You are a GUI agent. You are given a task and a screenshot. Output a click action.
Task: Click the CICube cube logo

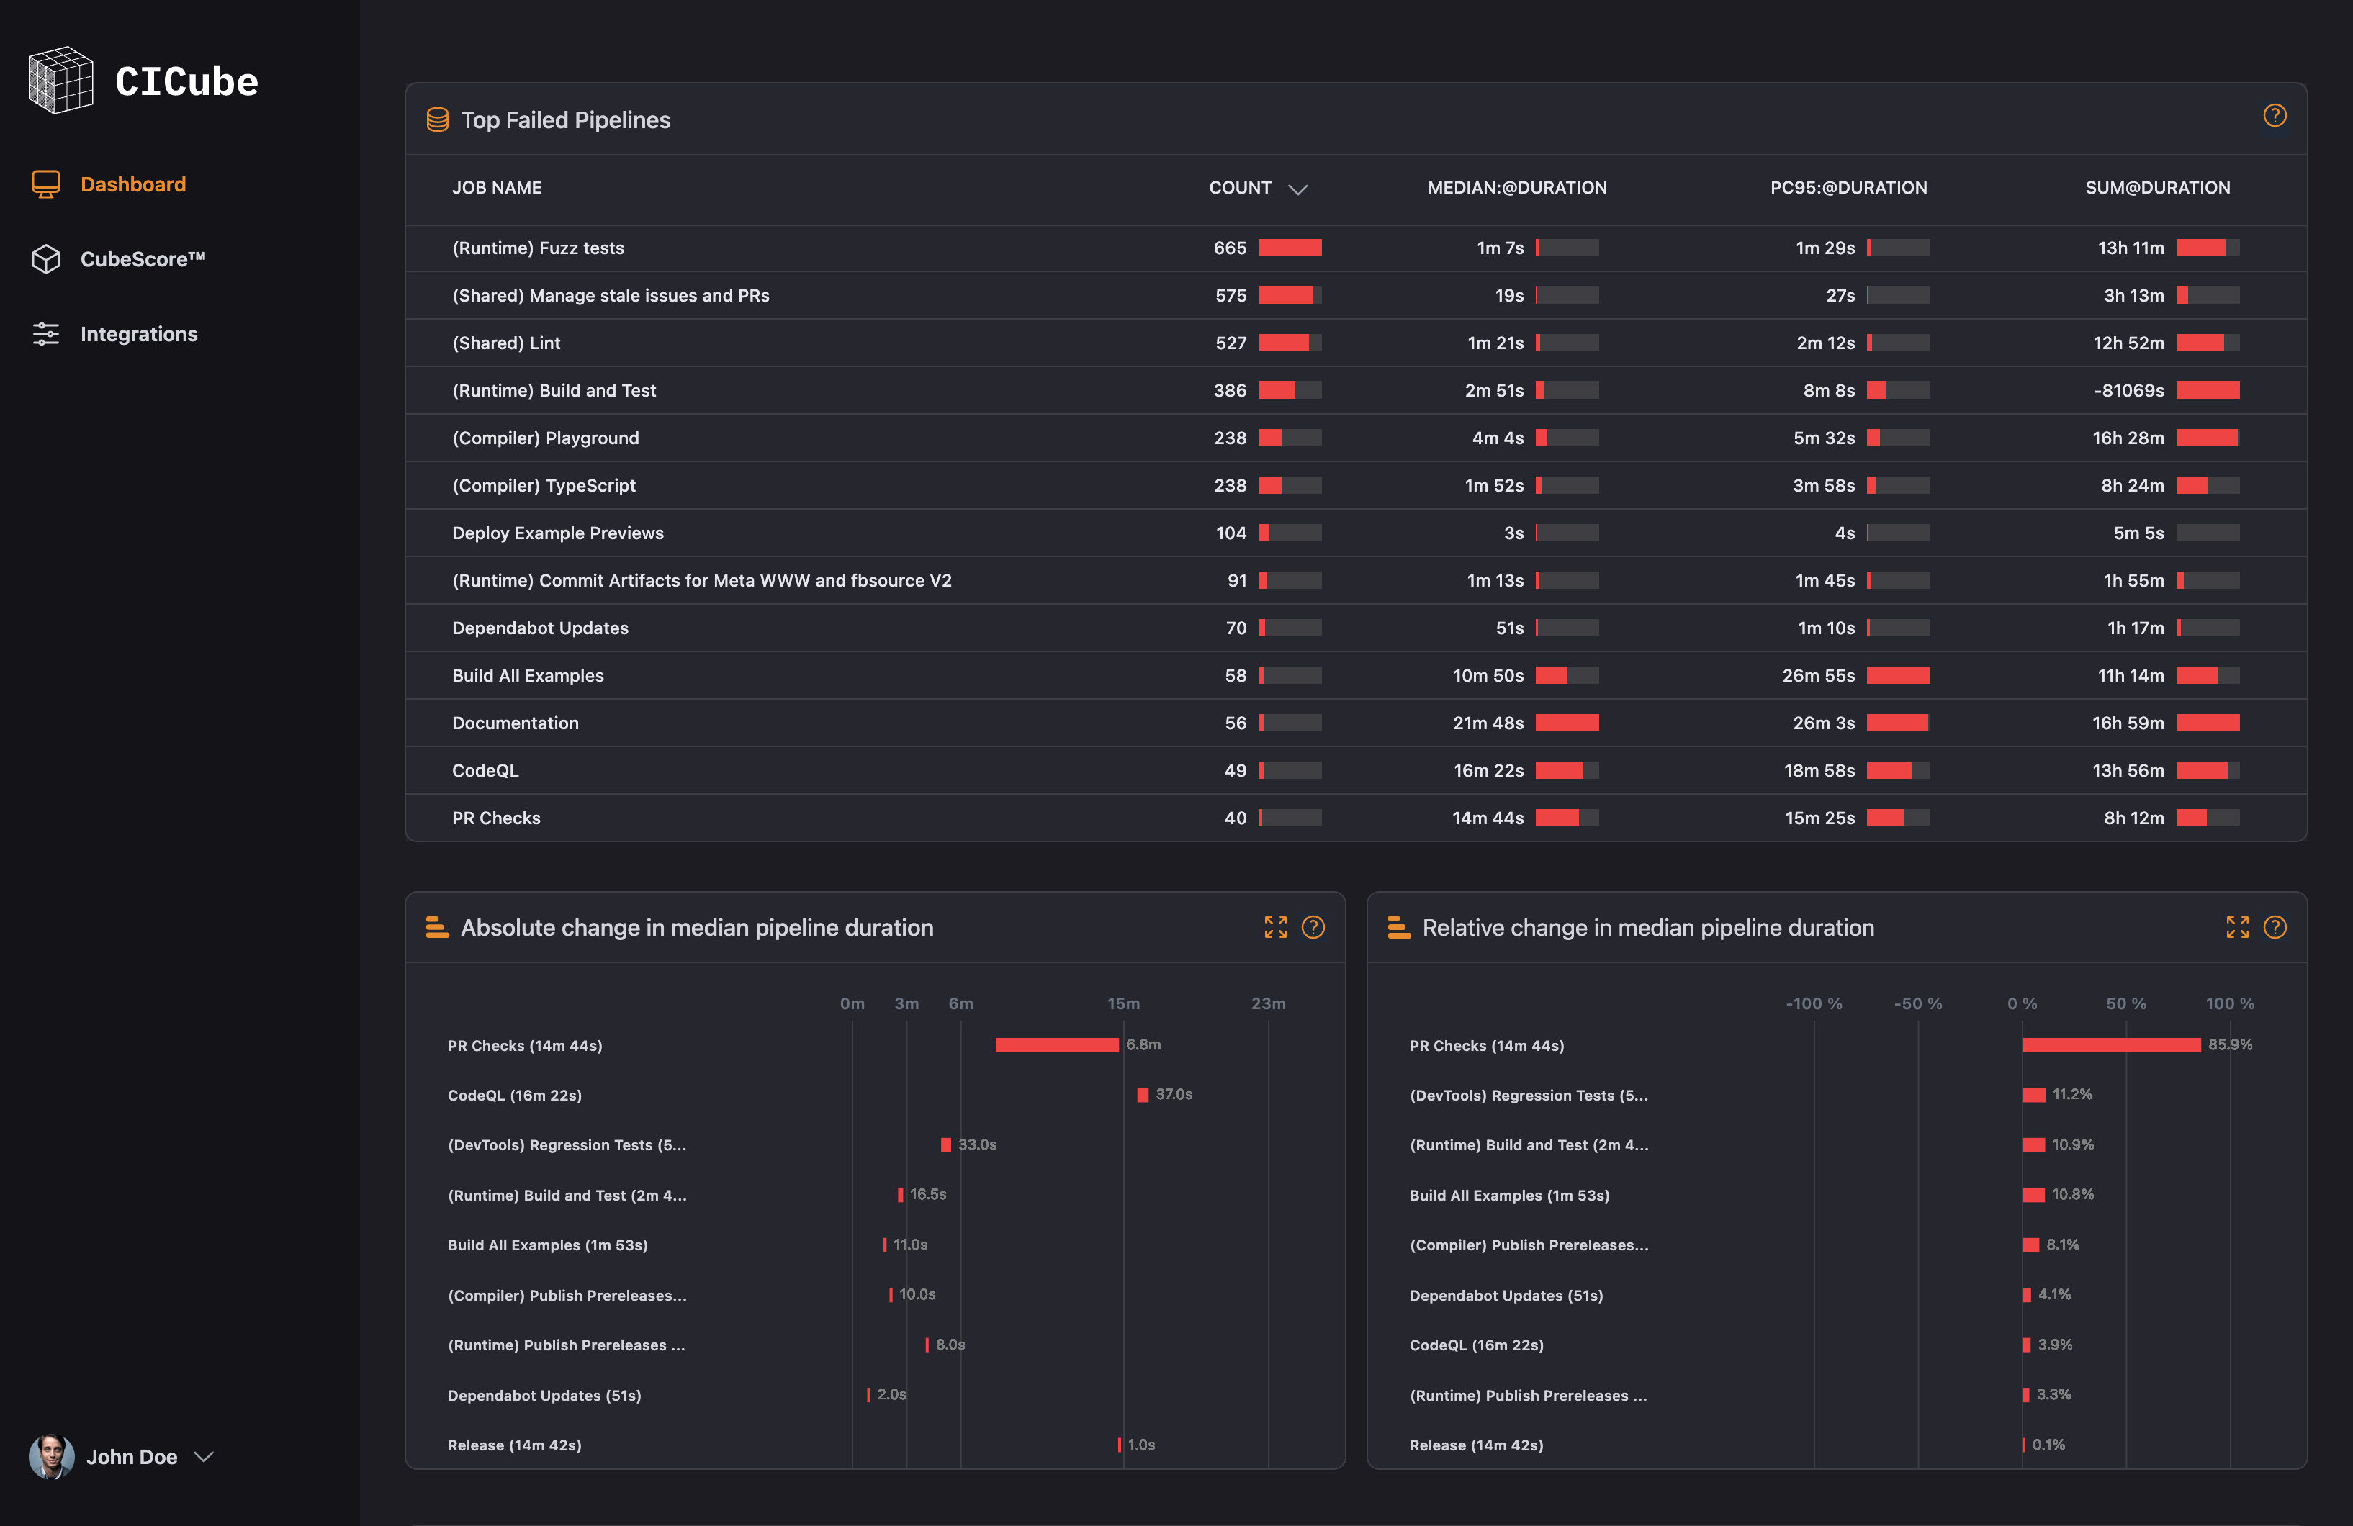[60, 80]
